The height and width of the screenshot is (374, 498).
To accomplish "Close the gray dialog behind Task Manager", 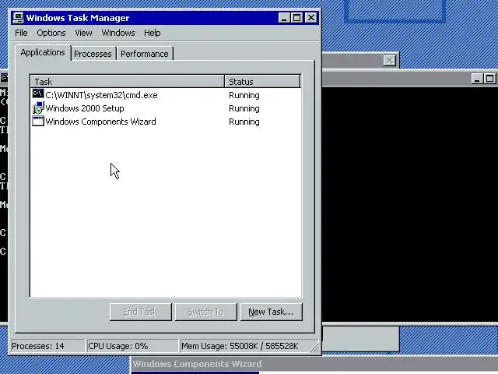I will pyautogui.click(x=390, y=61).
